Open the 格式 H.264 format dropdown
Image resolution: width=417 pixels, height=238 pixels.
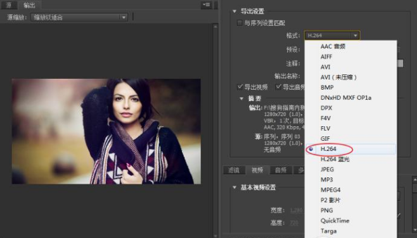[332, 35]
